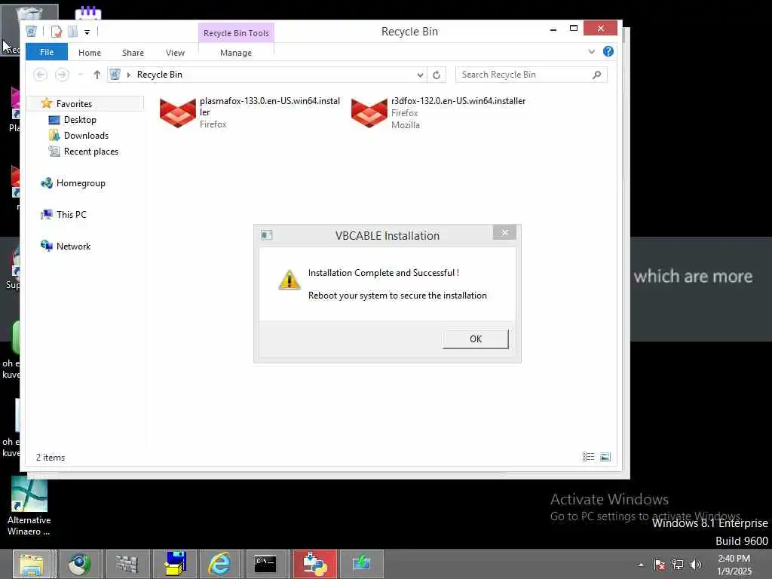Viewport: 772px width, 579px height.
Task: Open volume speaker tray icon
Action: tap(695, 565)
